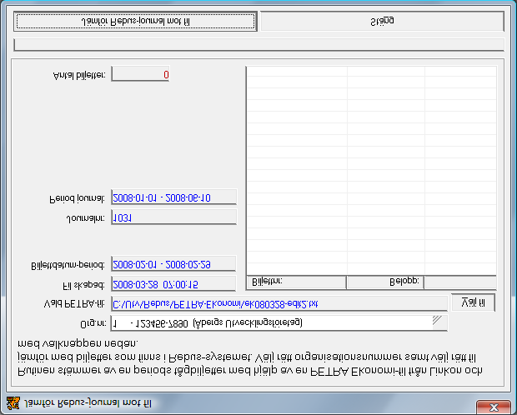
Task: Close the window with red X button
Action: click(494, 407)
